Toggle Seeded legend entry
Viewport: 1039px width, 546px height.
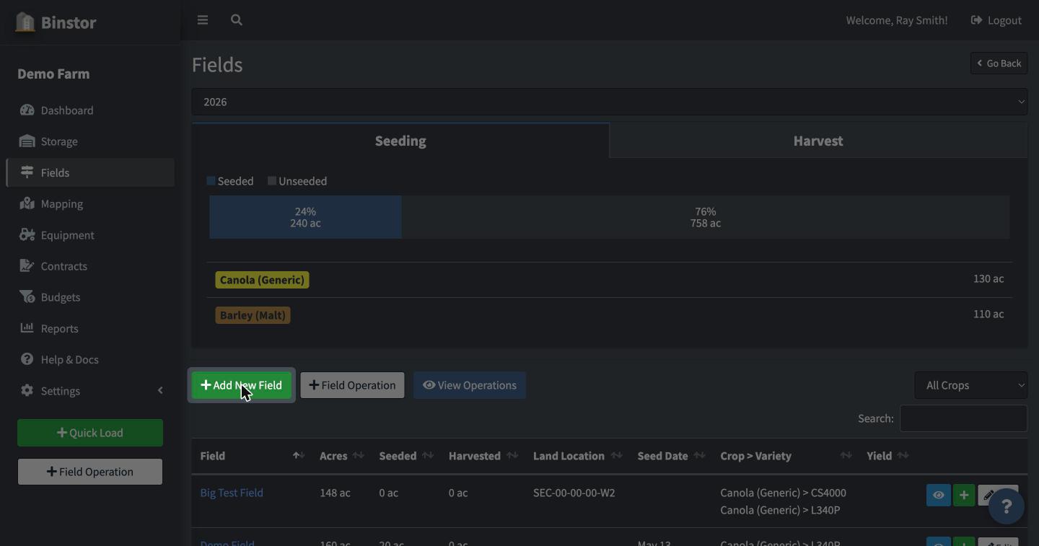click(x=230, y=181)
